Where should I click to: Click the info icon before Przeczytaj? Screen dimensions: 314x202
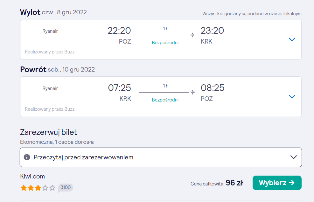[27, 157]
